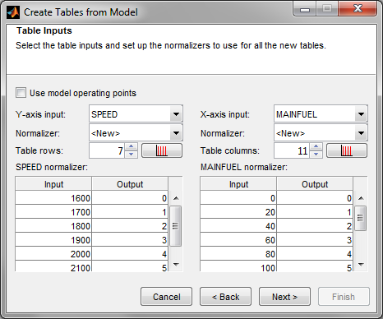Click the scroll-up arrow of MAINFUEL normalizer table
The height and width of the screenshot is (319, 383).
coord(361,198)
